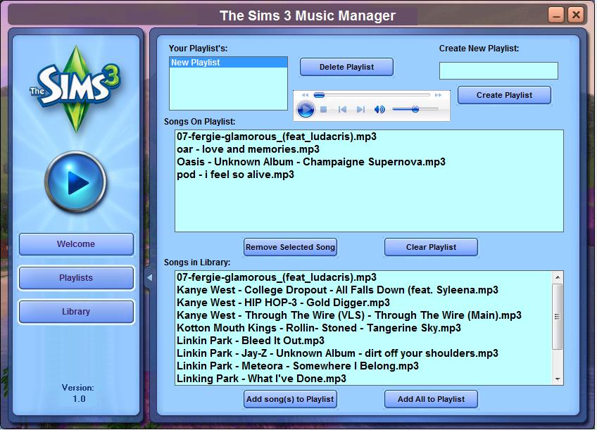Close the Music Manager window
Viewport: 597px width, 430px height.
pos(576,15)
